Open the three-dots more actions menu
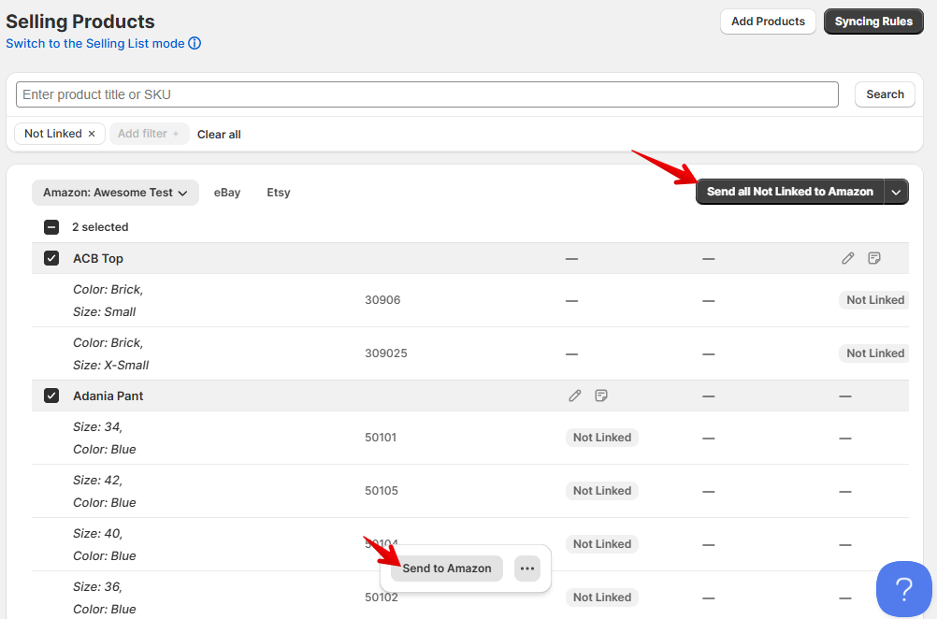The height and width of the screenshot is (619, 937). (x=527, y=569)
